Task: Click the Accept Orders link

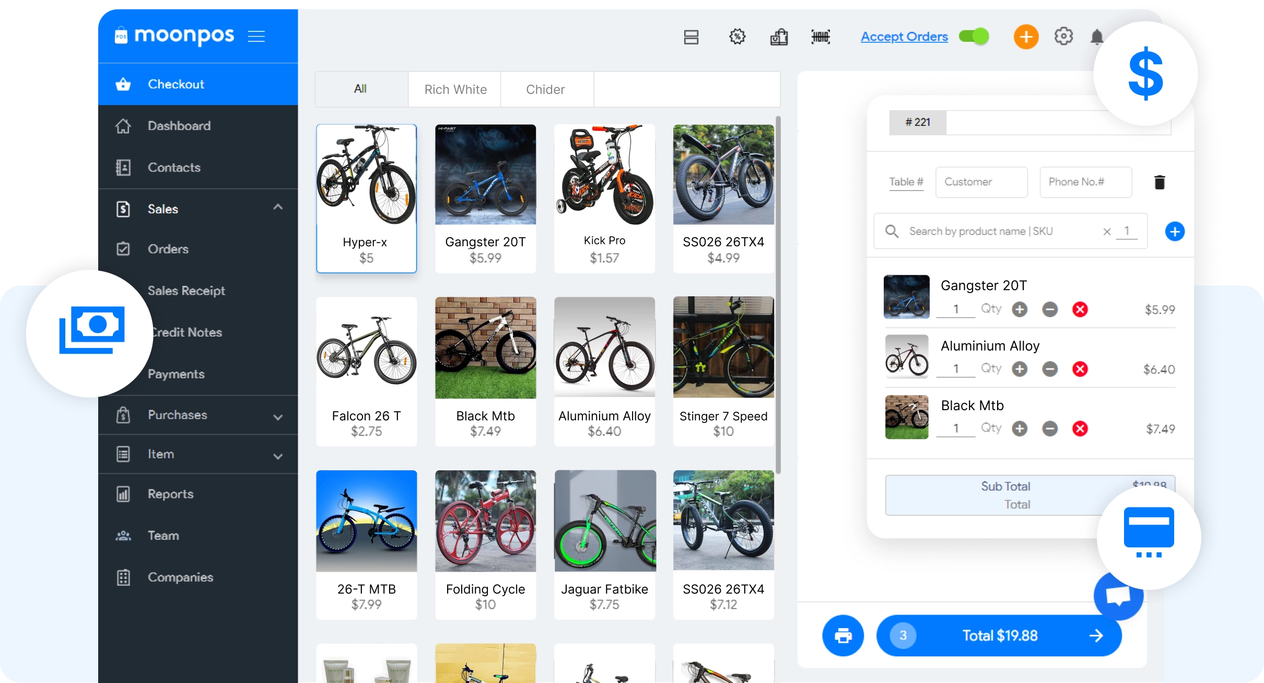Action: pyautogui.click(x=904, y=37)
